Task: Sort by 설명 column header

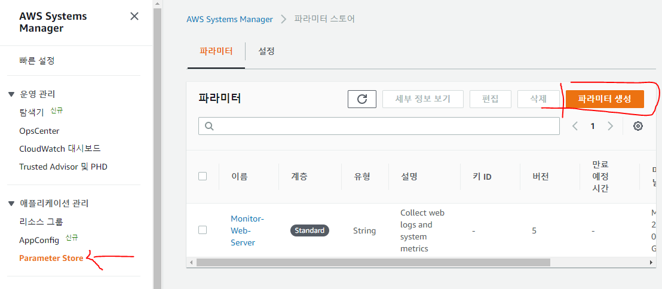Action: [409, 176]
